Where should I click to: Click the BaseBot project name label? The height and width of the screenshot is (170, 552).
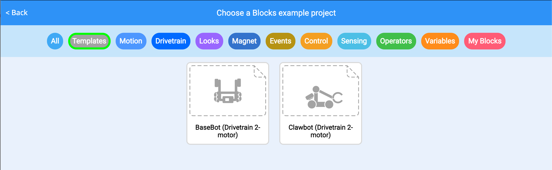click(x=228, y=131)
